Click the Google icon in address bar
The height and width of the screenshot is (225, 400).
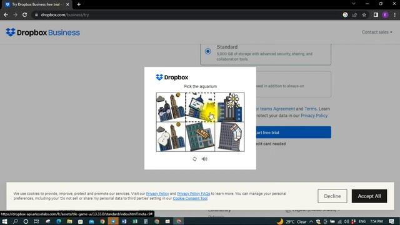point(345,15)
